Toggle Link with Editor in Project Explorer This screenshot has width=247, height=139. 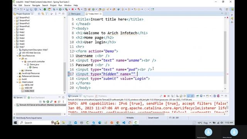[x=43, y=14]
